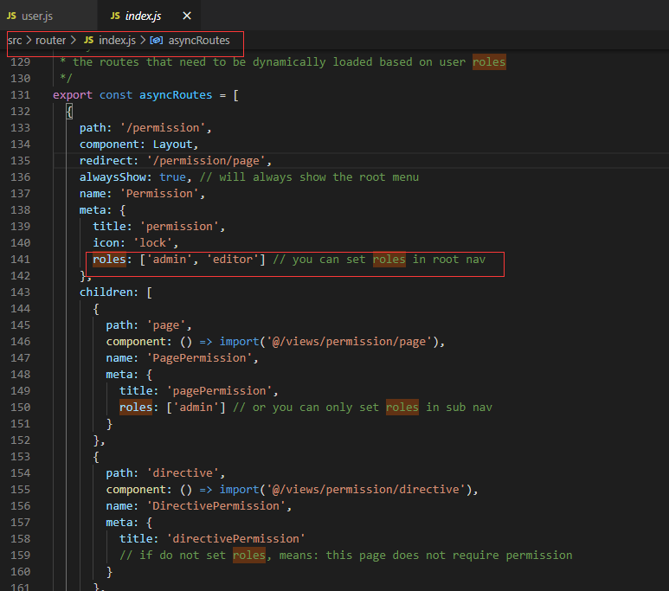Open the router breadcrumb segment

click(50, 41)
